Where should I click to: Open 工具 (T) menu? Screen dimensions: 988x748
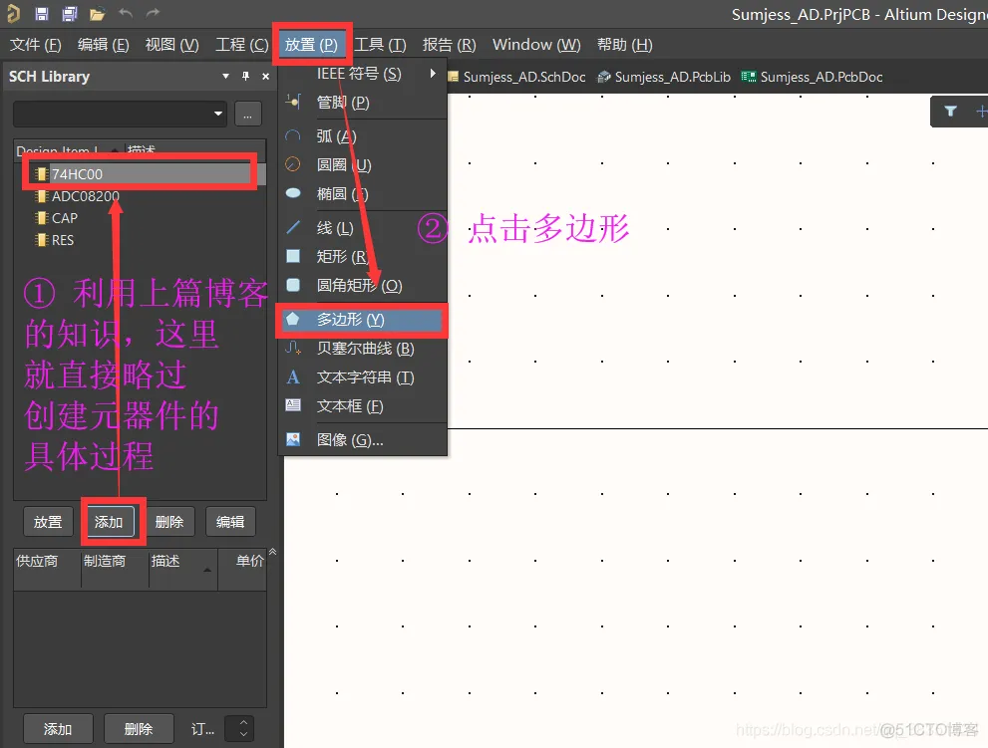click(x=380, y=45)
